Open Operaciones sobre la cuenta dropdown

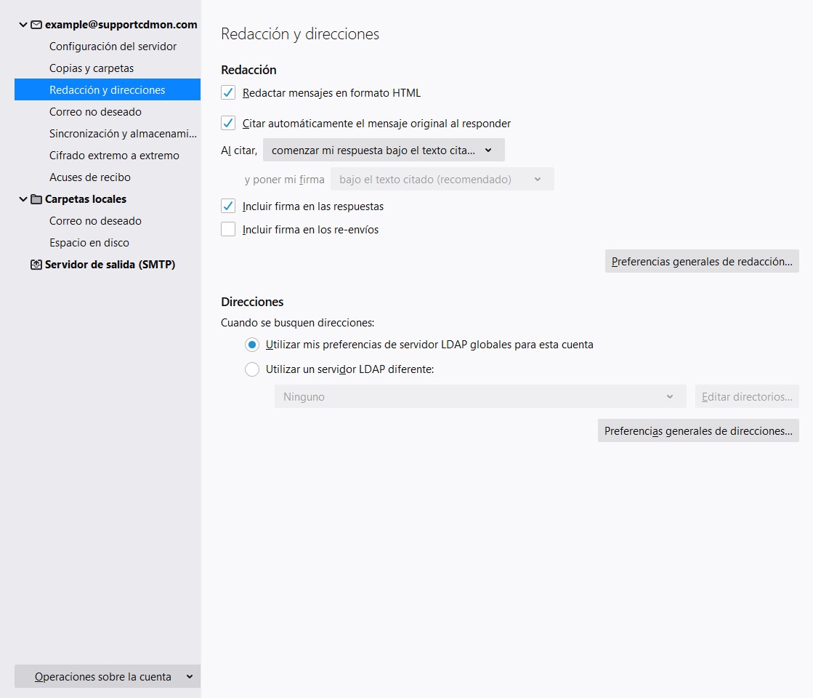pyautogui.click(x=108, y=677)
